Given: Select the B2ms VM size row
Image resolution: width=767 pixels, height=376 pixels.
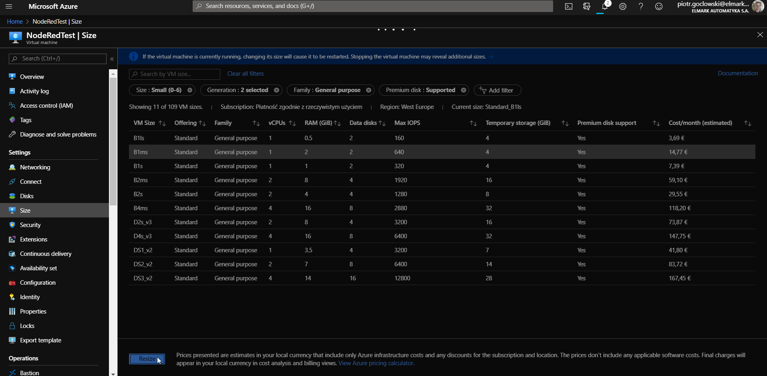Looking at the screenshot, I should tap(442, 180).
